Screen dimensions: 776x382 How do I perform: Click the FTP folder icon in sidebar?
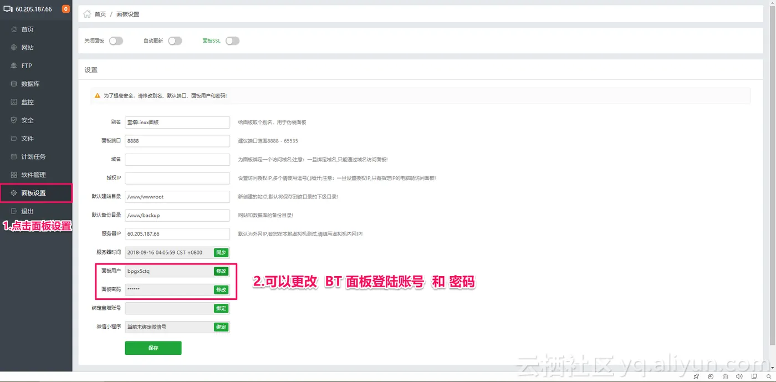(x=14, y=65)
